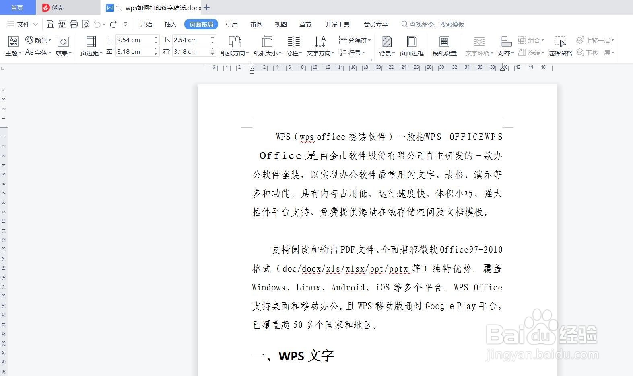
Task: Open the 视图 ribbon tab
Action: tap(281, 24)
